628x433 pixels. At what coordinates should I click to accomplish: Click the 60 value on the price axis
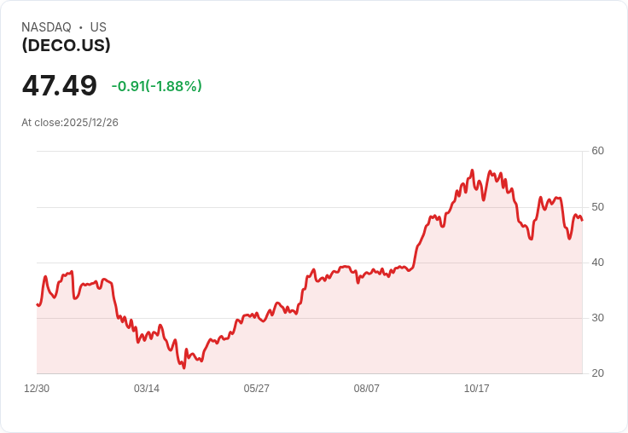tap(597, 151)
